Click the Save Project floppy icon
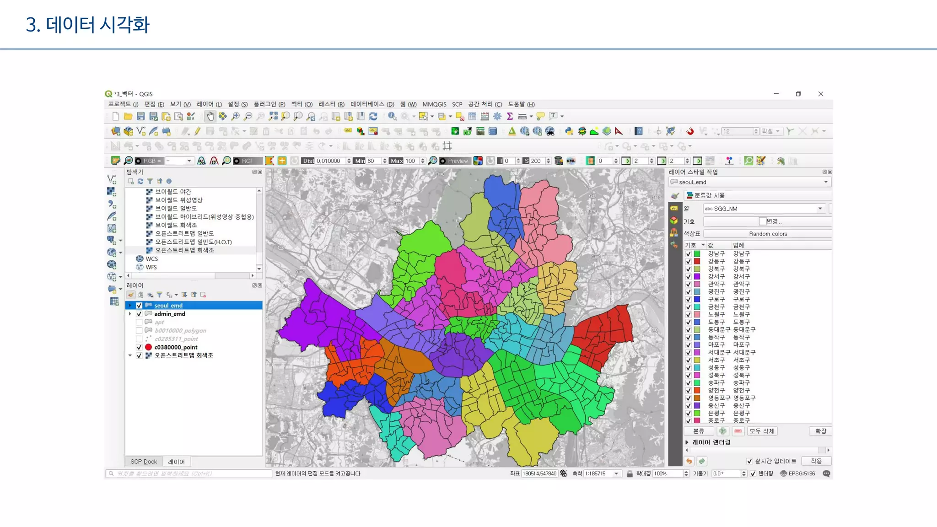This screenshot has height=527, width=937. pyautogui.click(x=141, y=116)
